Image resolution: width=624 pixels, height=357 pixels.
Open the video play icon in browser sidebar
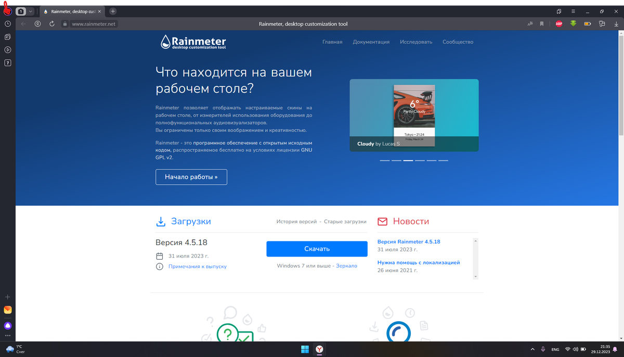click(x=8, y=50)
